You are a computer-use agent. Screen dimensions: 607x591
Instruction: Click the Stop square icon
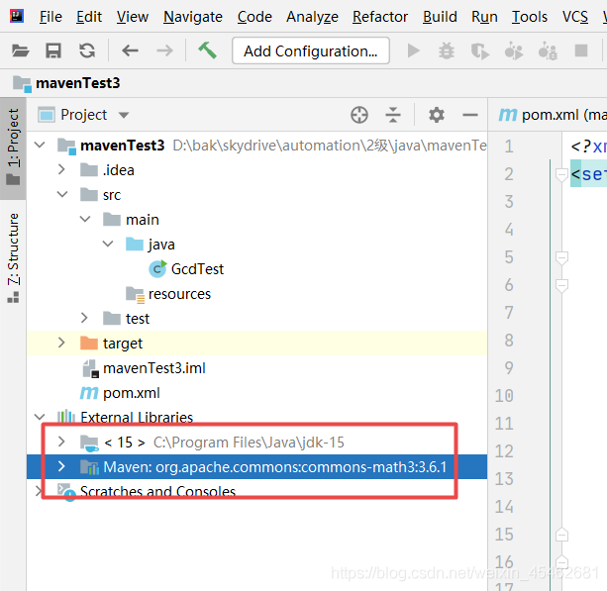click(581, 50)
